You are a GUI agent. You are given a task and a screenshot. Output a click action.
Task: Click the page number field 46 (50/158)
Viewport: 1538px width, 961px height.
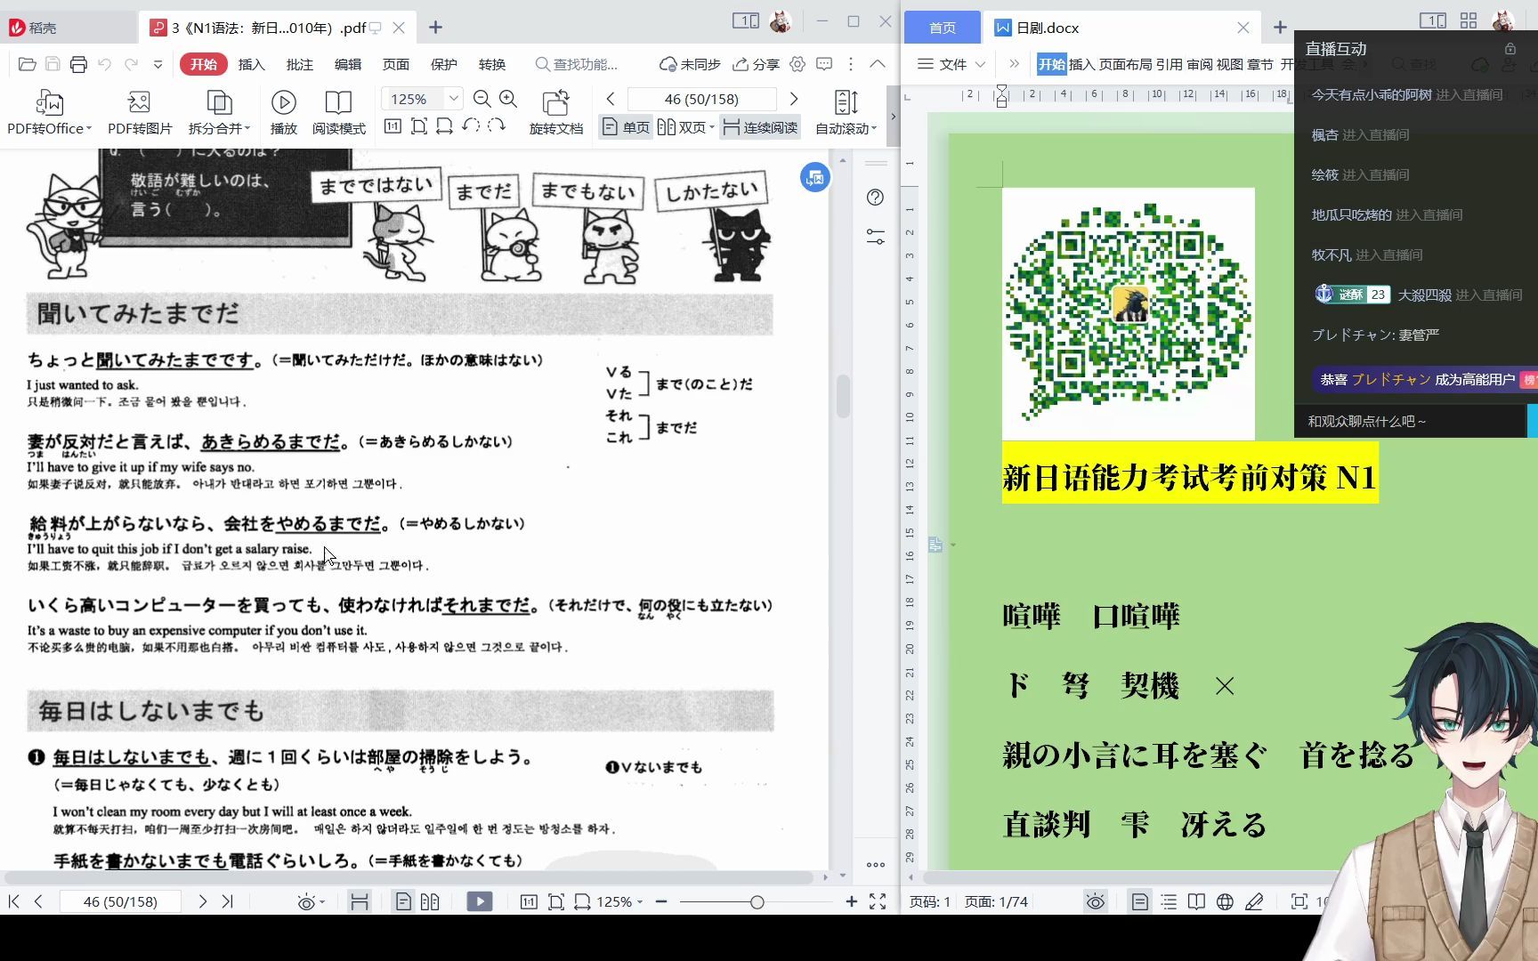pos(701,99)
